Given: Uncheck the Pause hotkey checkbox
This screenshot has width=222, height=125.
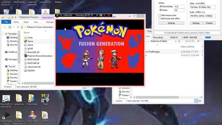Looking at the screenshot, I should coord(161,10).
